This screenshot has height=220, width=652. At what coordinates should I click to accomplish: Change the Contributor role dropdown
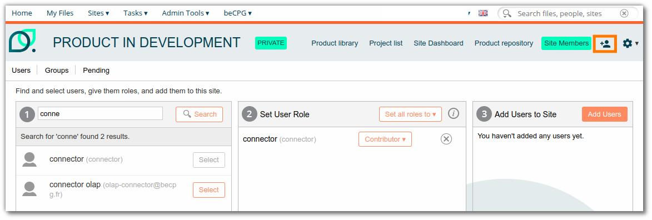click(385, 139)
